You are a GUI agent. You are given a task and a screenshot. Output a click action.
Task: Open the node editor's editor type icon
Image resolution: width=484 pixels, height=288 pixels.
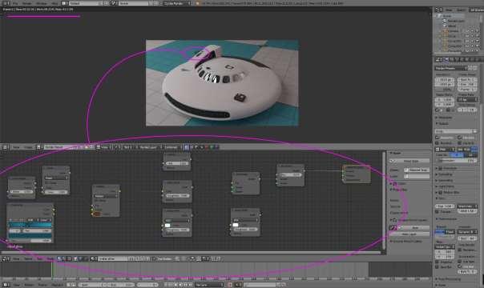click(x=6, y=147)
